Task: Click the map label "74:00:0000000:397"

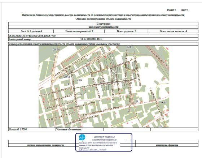Action: click(158, 57)
